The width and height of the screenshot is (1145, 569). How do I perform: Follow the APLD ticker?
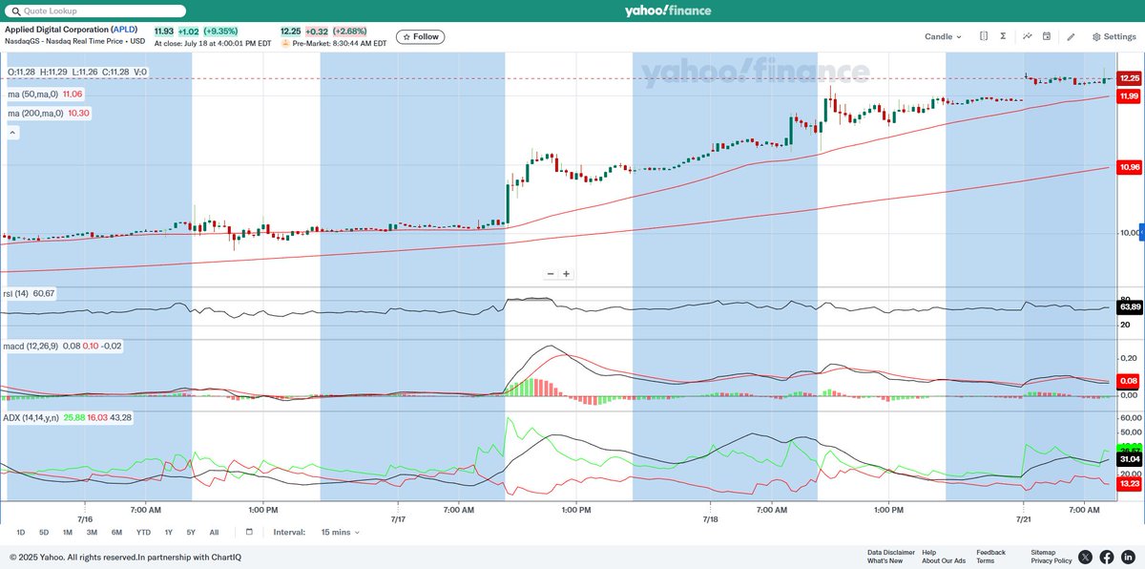point(421,36)
